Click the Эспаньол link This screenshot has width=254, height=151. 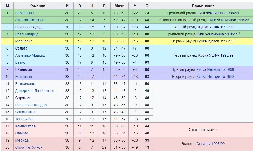pyautogui.click(x=23, y=77)
